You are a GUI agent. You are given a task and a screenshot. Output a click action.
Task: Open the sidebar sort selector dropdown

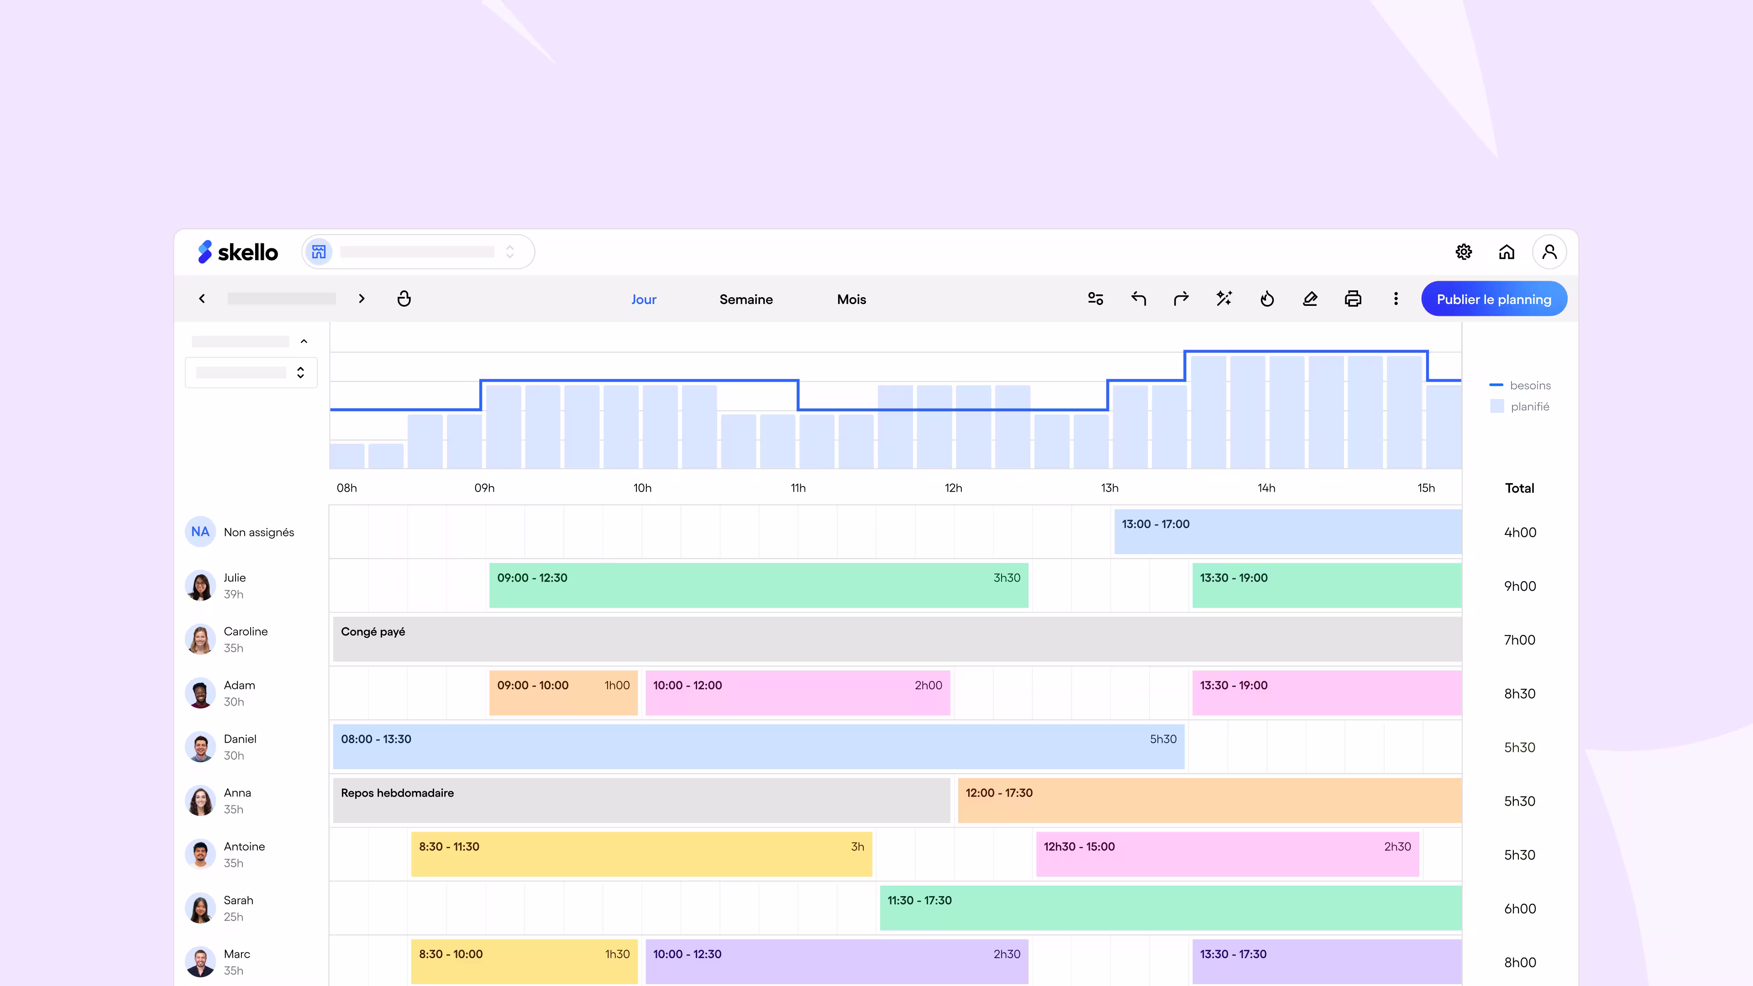tap(251, 372)
